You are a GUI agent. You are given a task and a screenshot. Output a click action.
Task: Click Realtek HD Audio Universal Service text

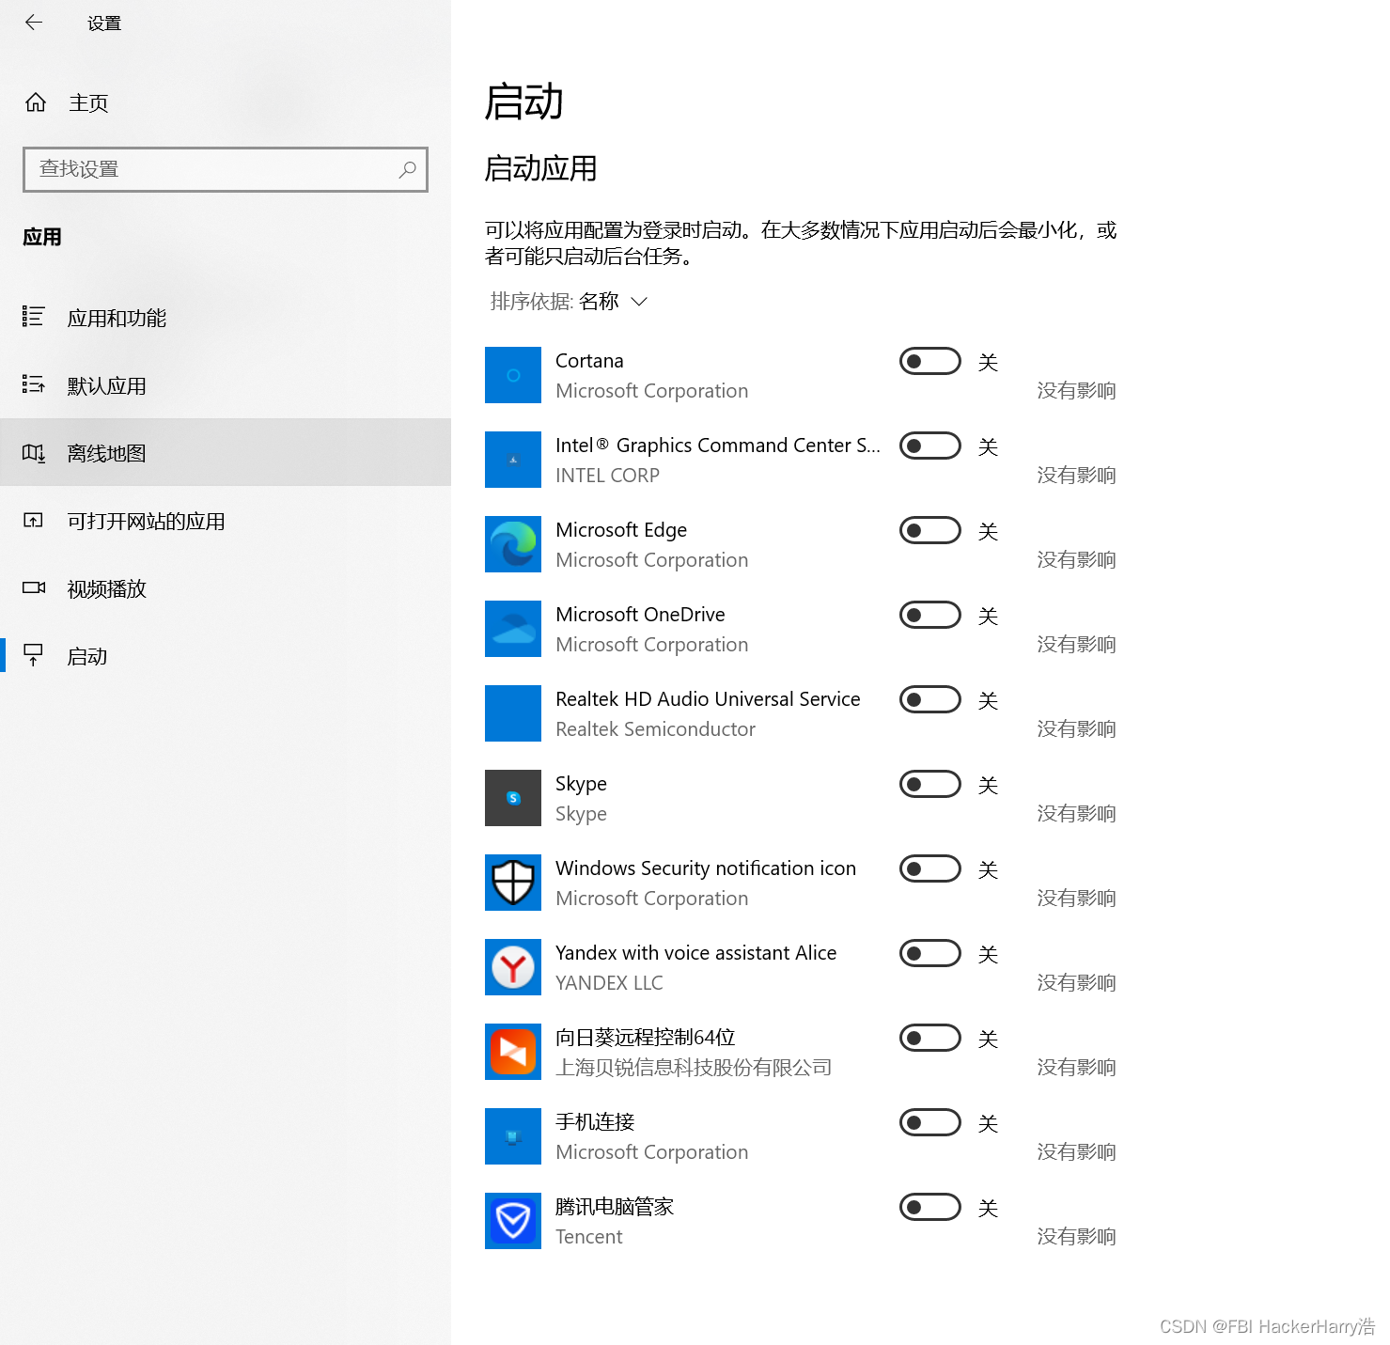click(x=708, y=699)
